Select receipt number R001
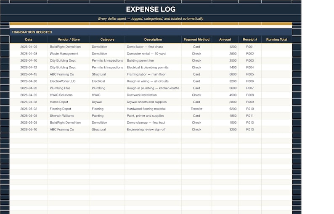The image size is (334, 214). click(250, 47)
